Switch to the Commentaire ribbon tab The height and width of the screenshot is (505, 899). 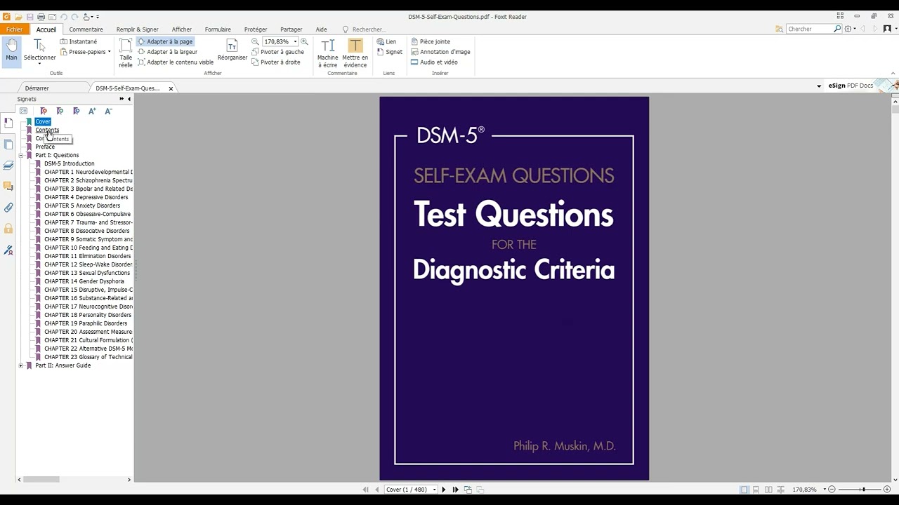tap(86, 29)
